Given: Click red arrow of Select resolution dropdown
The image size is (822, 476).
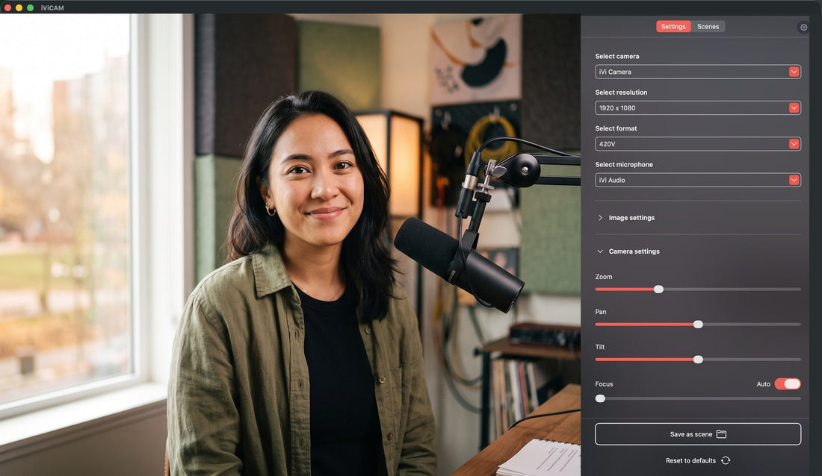Looking at the screenshot, I should [794, 108].
